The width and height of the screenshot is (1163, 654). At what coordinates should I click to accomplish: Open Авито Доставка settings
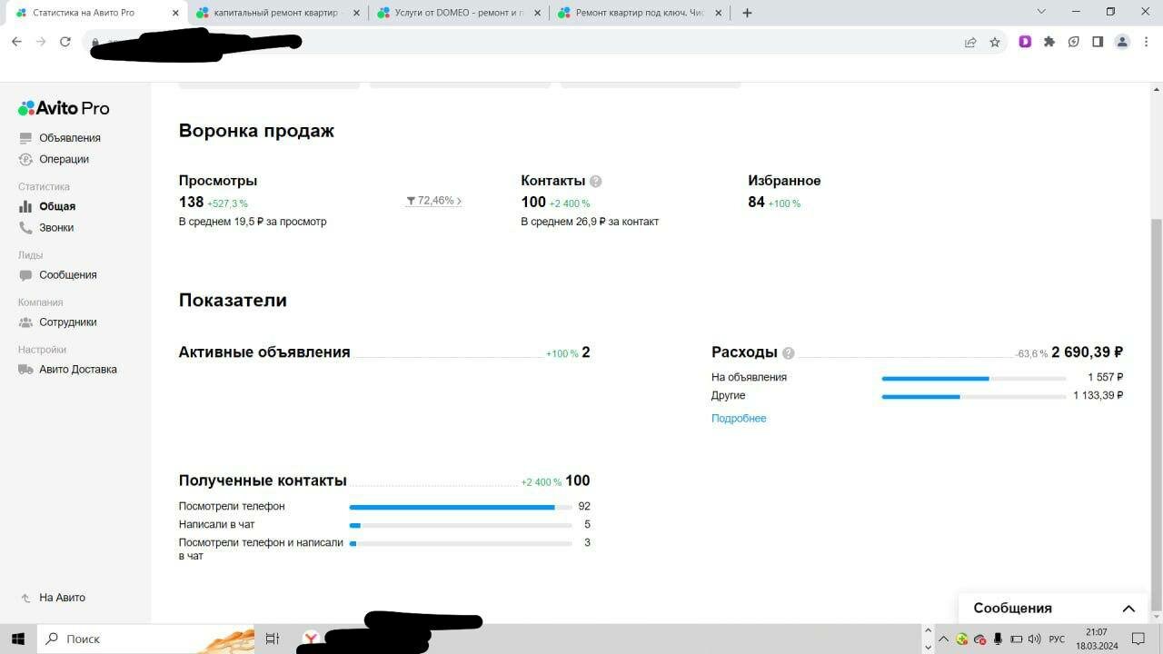77,369
